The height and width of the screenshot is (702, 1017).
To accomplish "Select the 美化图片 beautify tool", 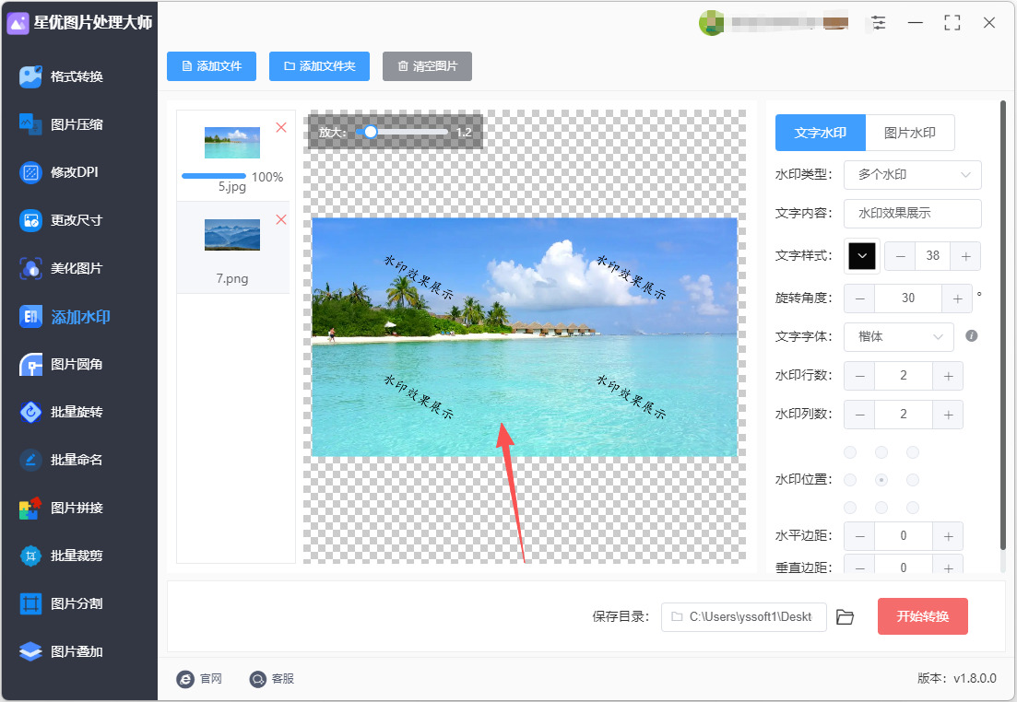I will (x=62, y=268).
